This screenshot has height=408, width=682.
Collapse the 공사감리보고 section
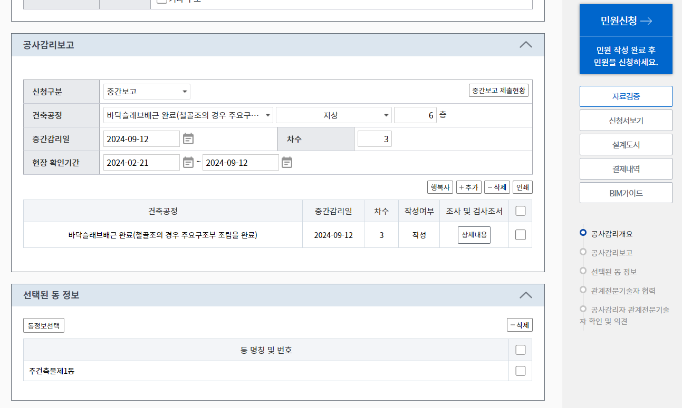point(525,45)
